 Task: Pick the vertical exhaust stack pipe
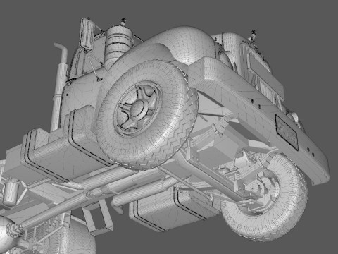(59, 87)
